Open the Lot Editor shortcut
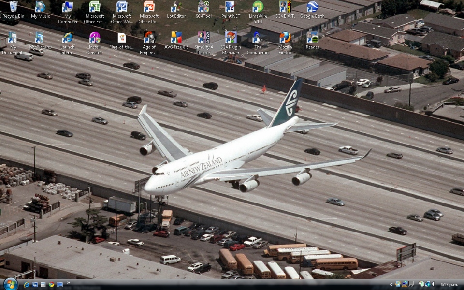This screenshot has height=290, width=464. point(176,10)
